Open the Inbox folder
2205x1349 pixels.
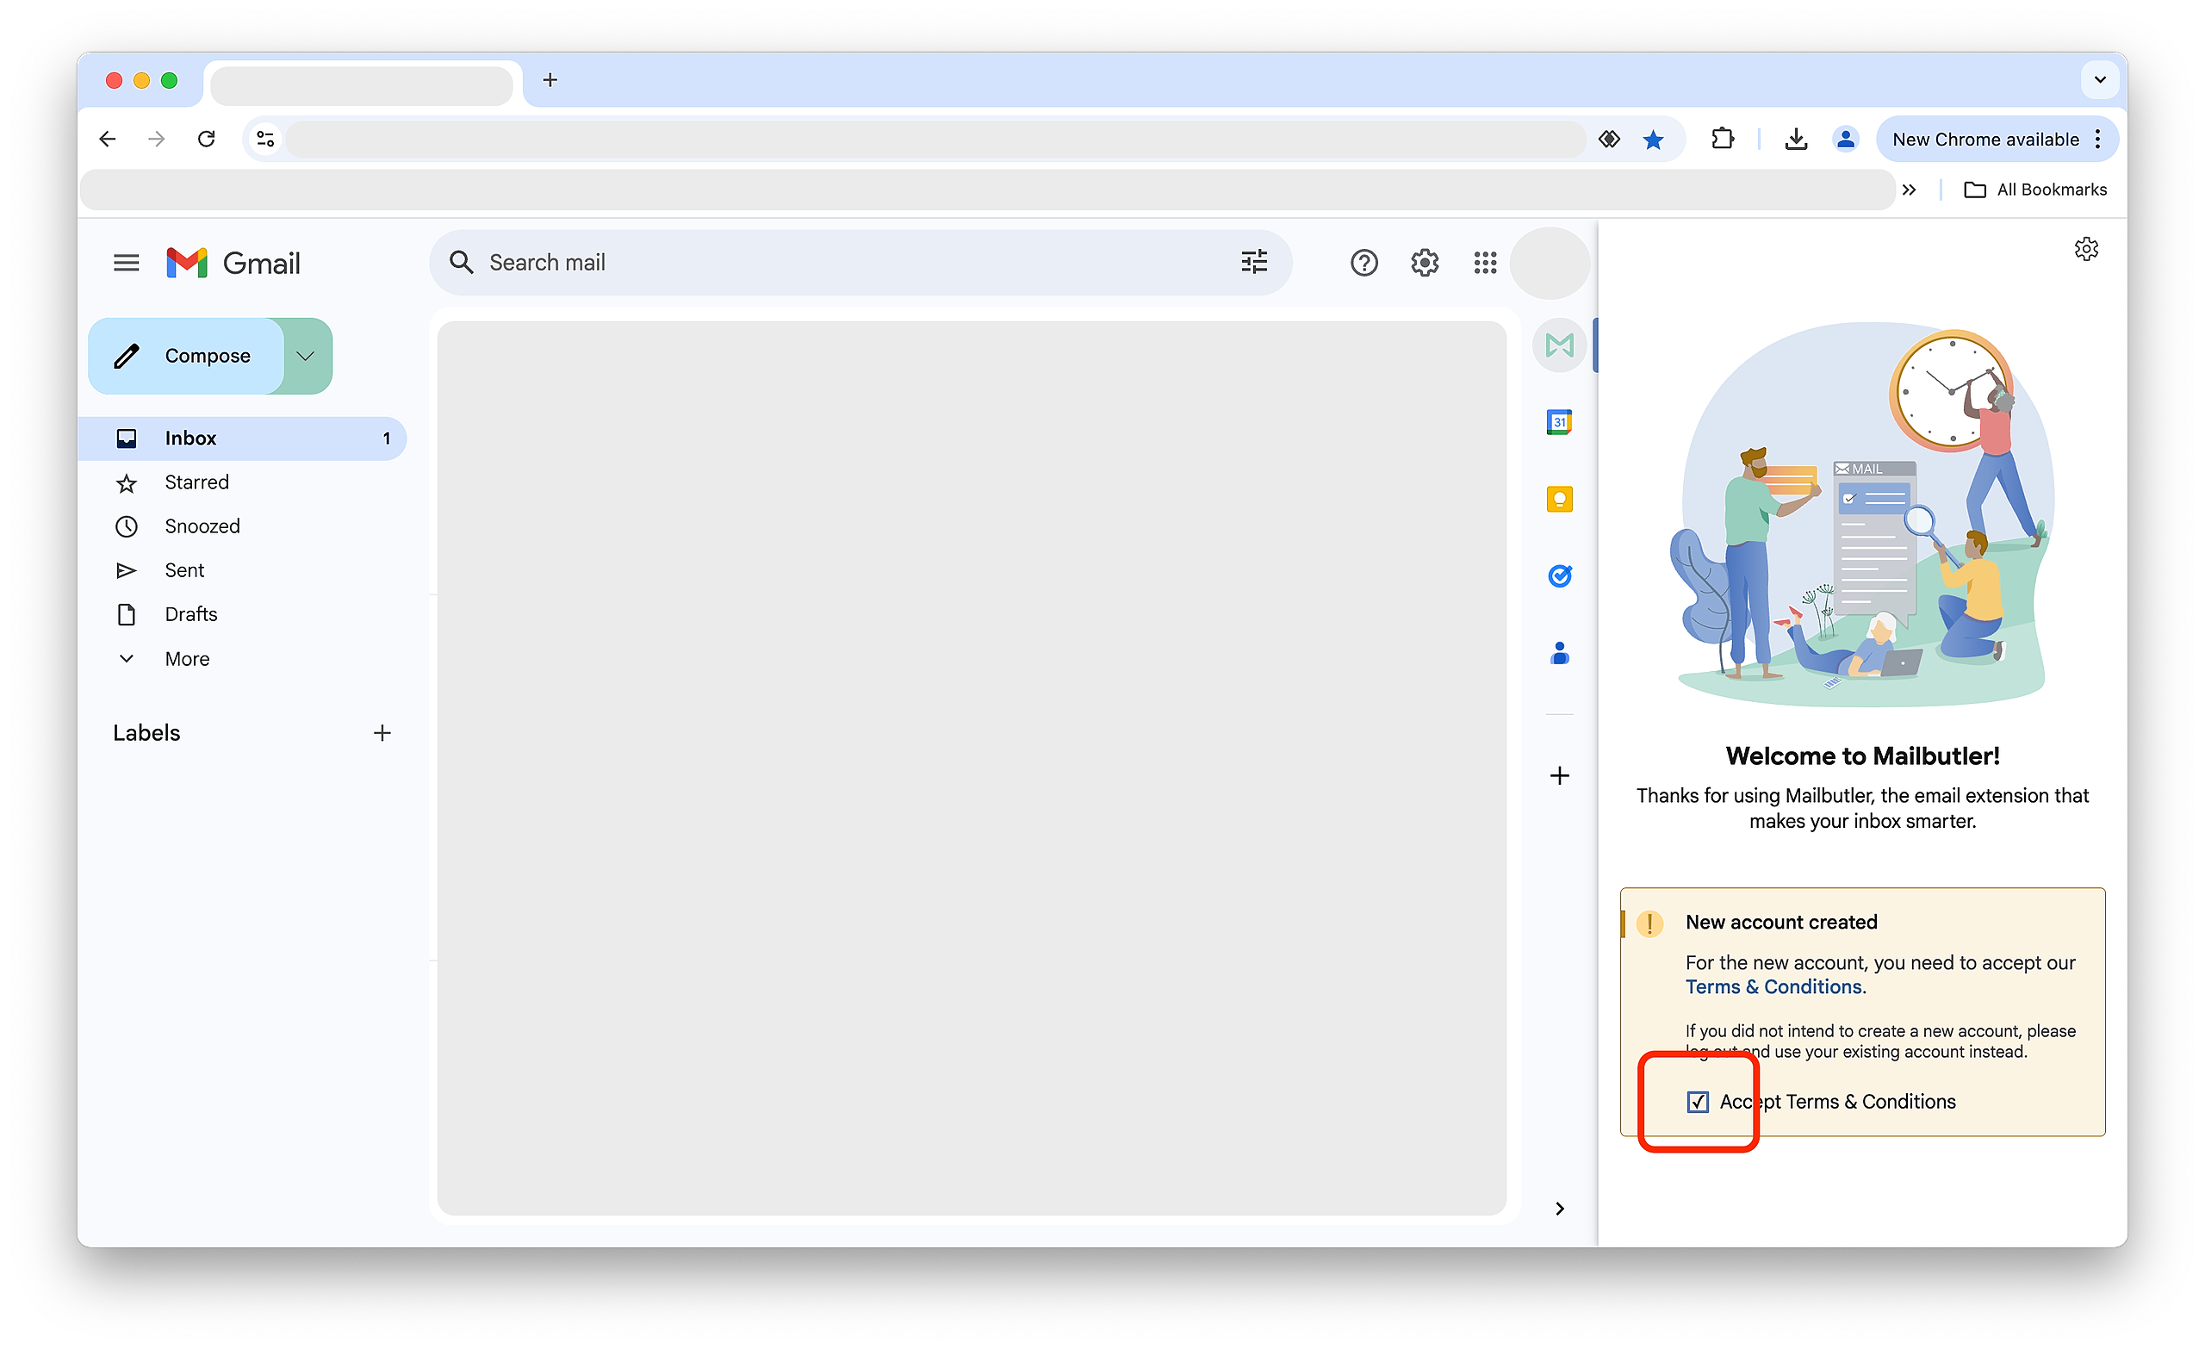pos(243,438)
